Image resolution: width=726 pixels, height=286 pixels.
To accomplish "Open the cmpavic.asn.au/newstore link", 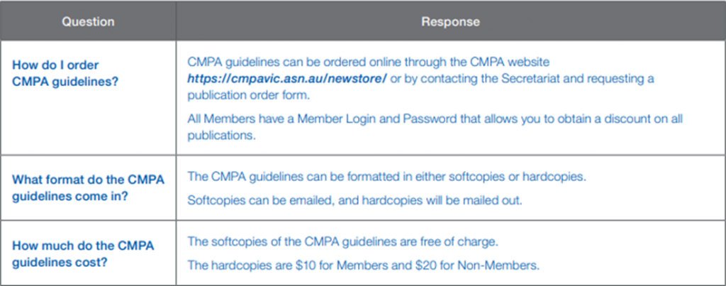I will click(x=286, y=79).
